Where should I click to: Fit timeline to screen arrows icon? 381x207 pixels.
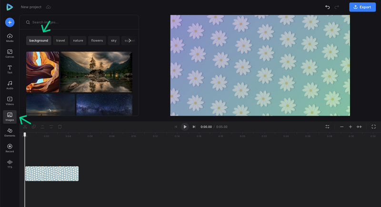359,127
